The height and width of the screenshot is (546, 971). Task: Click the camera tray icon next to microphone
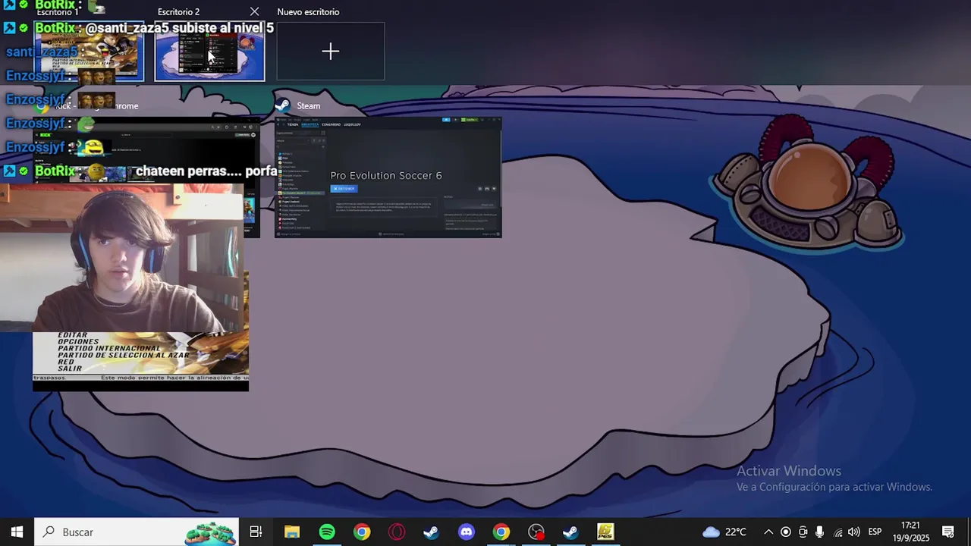point(803,532)
